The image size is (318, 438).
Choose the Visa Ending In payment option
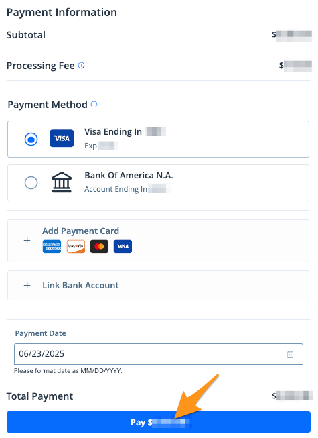158,139
